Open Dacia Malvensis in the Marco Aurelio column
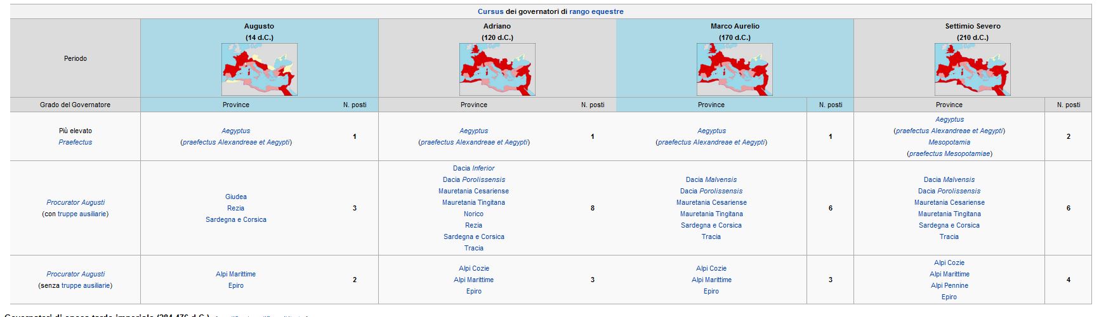The height and width of the screenshot is (317, 1106). [x=711, y=179]
